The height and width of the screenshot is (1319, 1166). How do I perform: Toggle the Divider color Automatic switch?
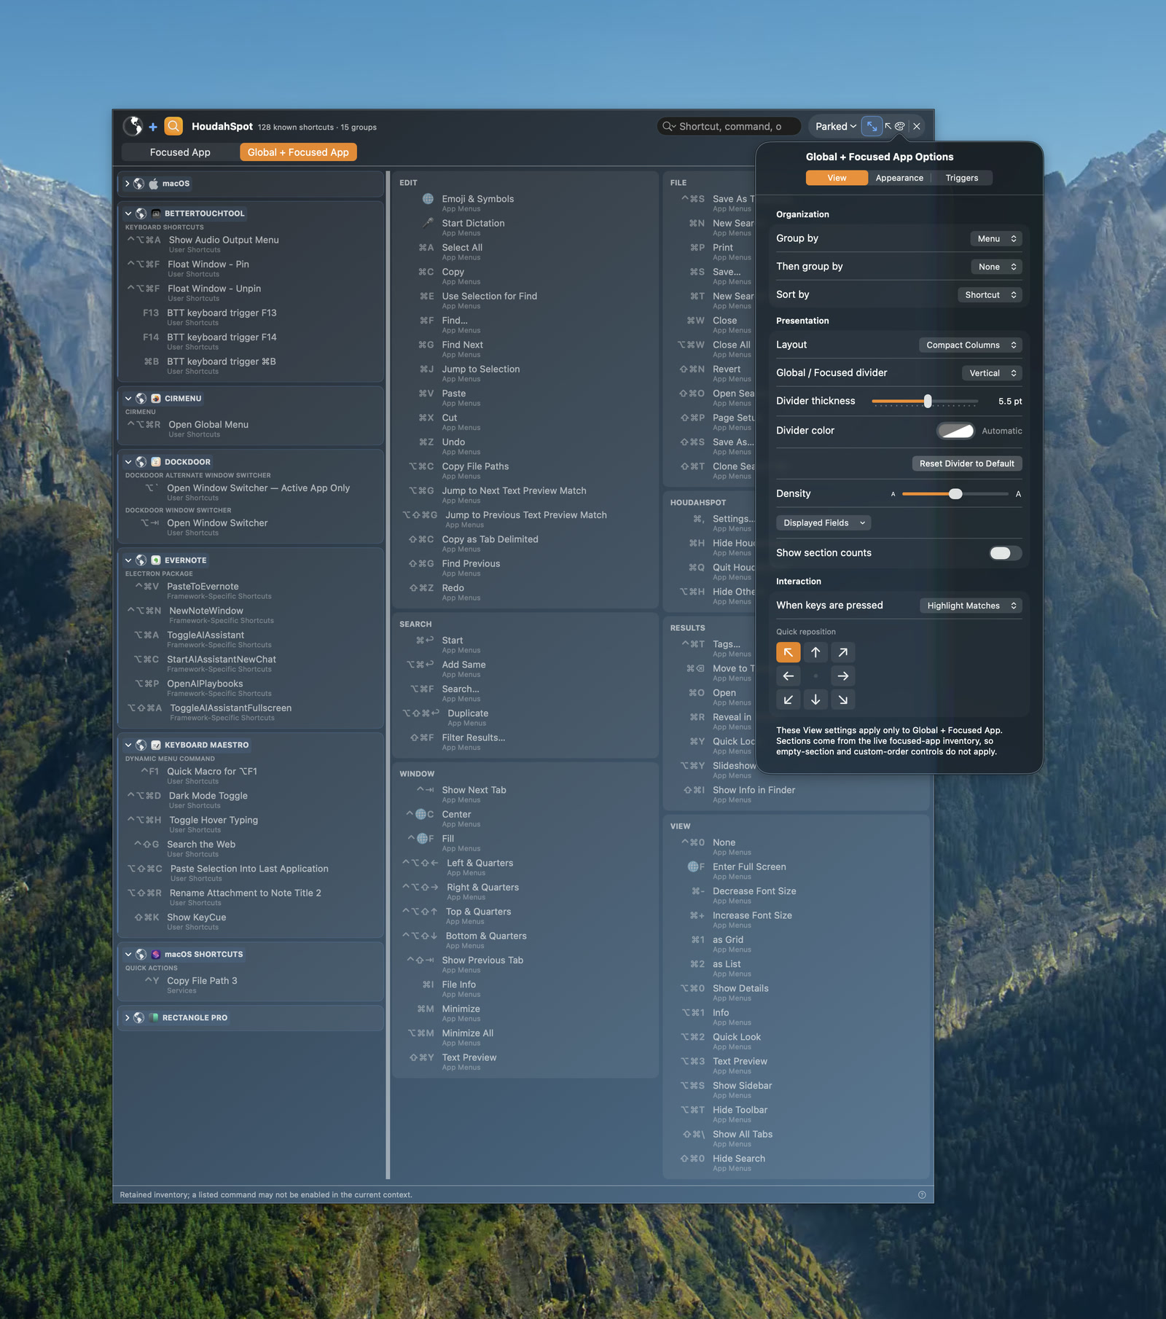[x=956, y=431]
